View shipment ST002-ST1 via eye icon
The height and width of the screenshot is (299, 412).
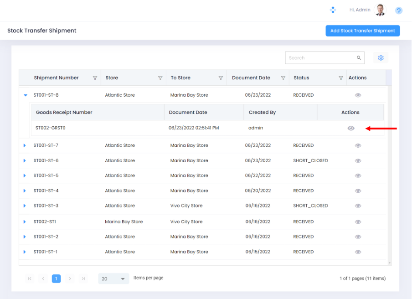point(358,222)
